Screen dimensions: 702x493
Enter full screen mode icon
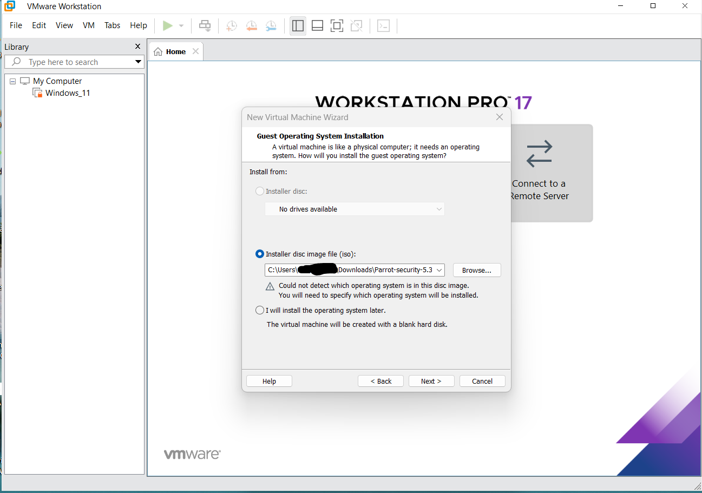[337, 25]
